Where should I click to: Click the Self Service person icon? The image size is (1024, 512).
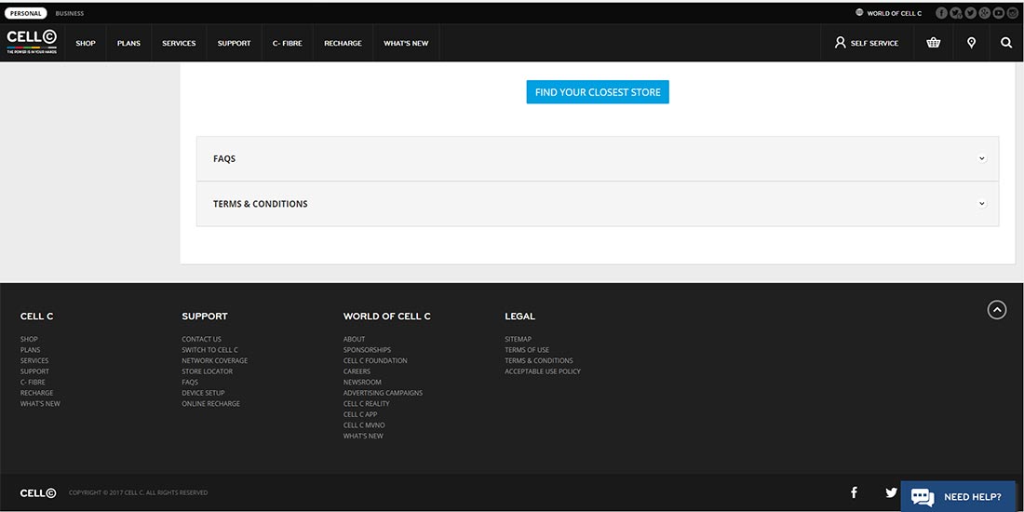(x=840, y=43)
